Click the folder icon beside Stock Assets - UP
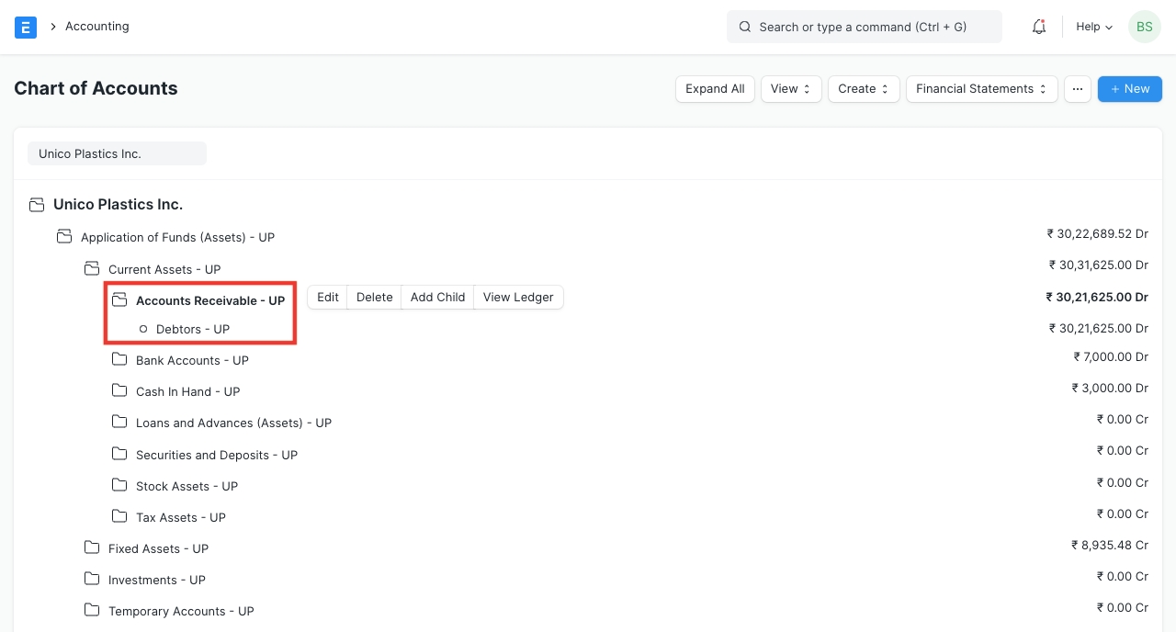Viewport: 1176px width, 632px height. click(119, 485)
